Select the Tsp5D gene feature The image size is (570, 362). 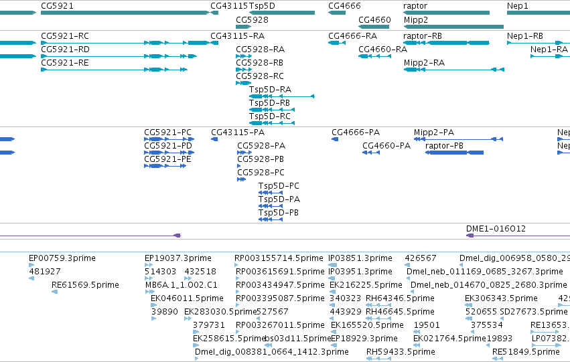point(282,13)
